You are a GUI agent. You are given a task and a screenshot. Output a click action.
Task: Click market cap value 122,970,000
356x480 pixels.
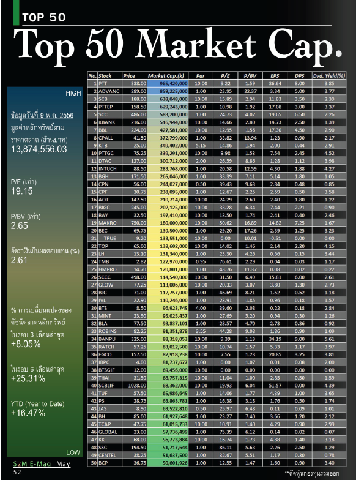point(168,261)
